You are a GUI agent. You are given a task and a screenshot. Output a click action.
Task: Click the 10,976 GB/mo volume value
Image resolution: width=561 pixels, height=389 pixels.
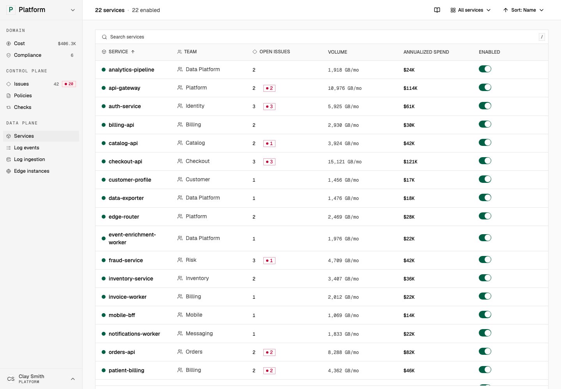pos(345,88)
